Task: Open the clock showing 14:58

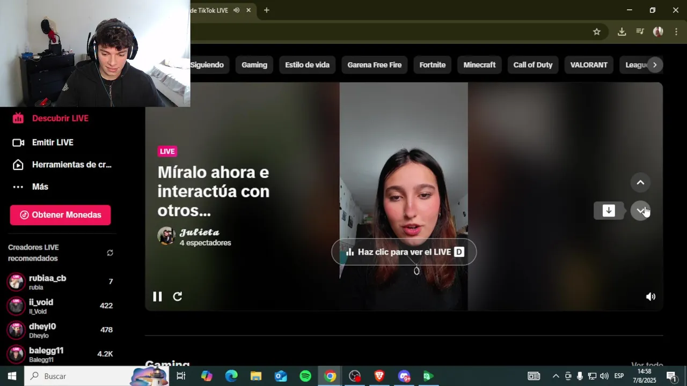Action: 645,376
